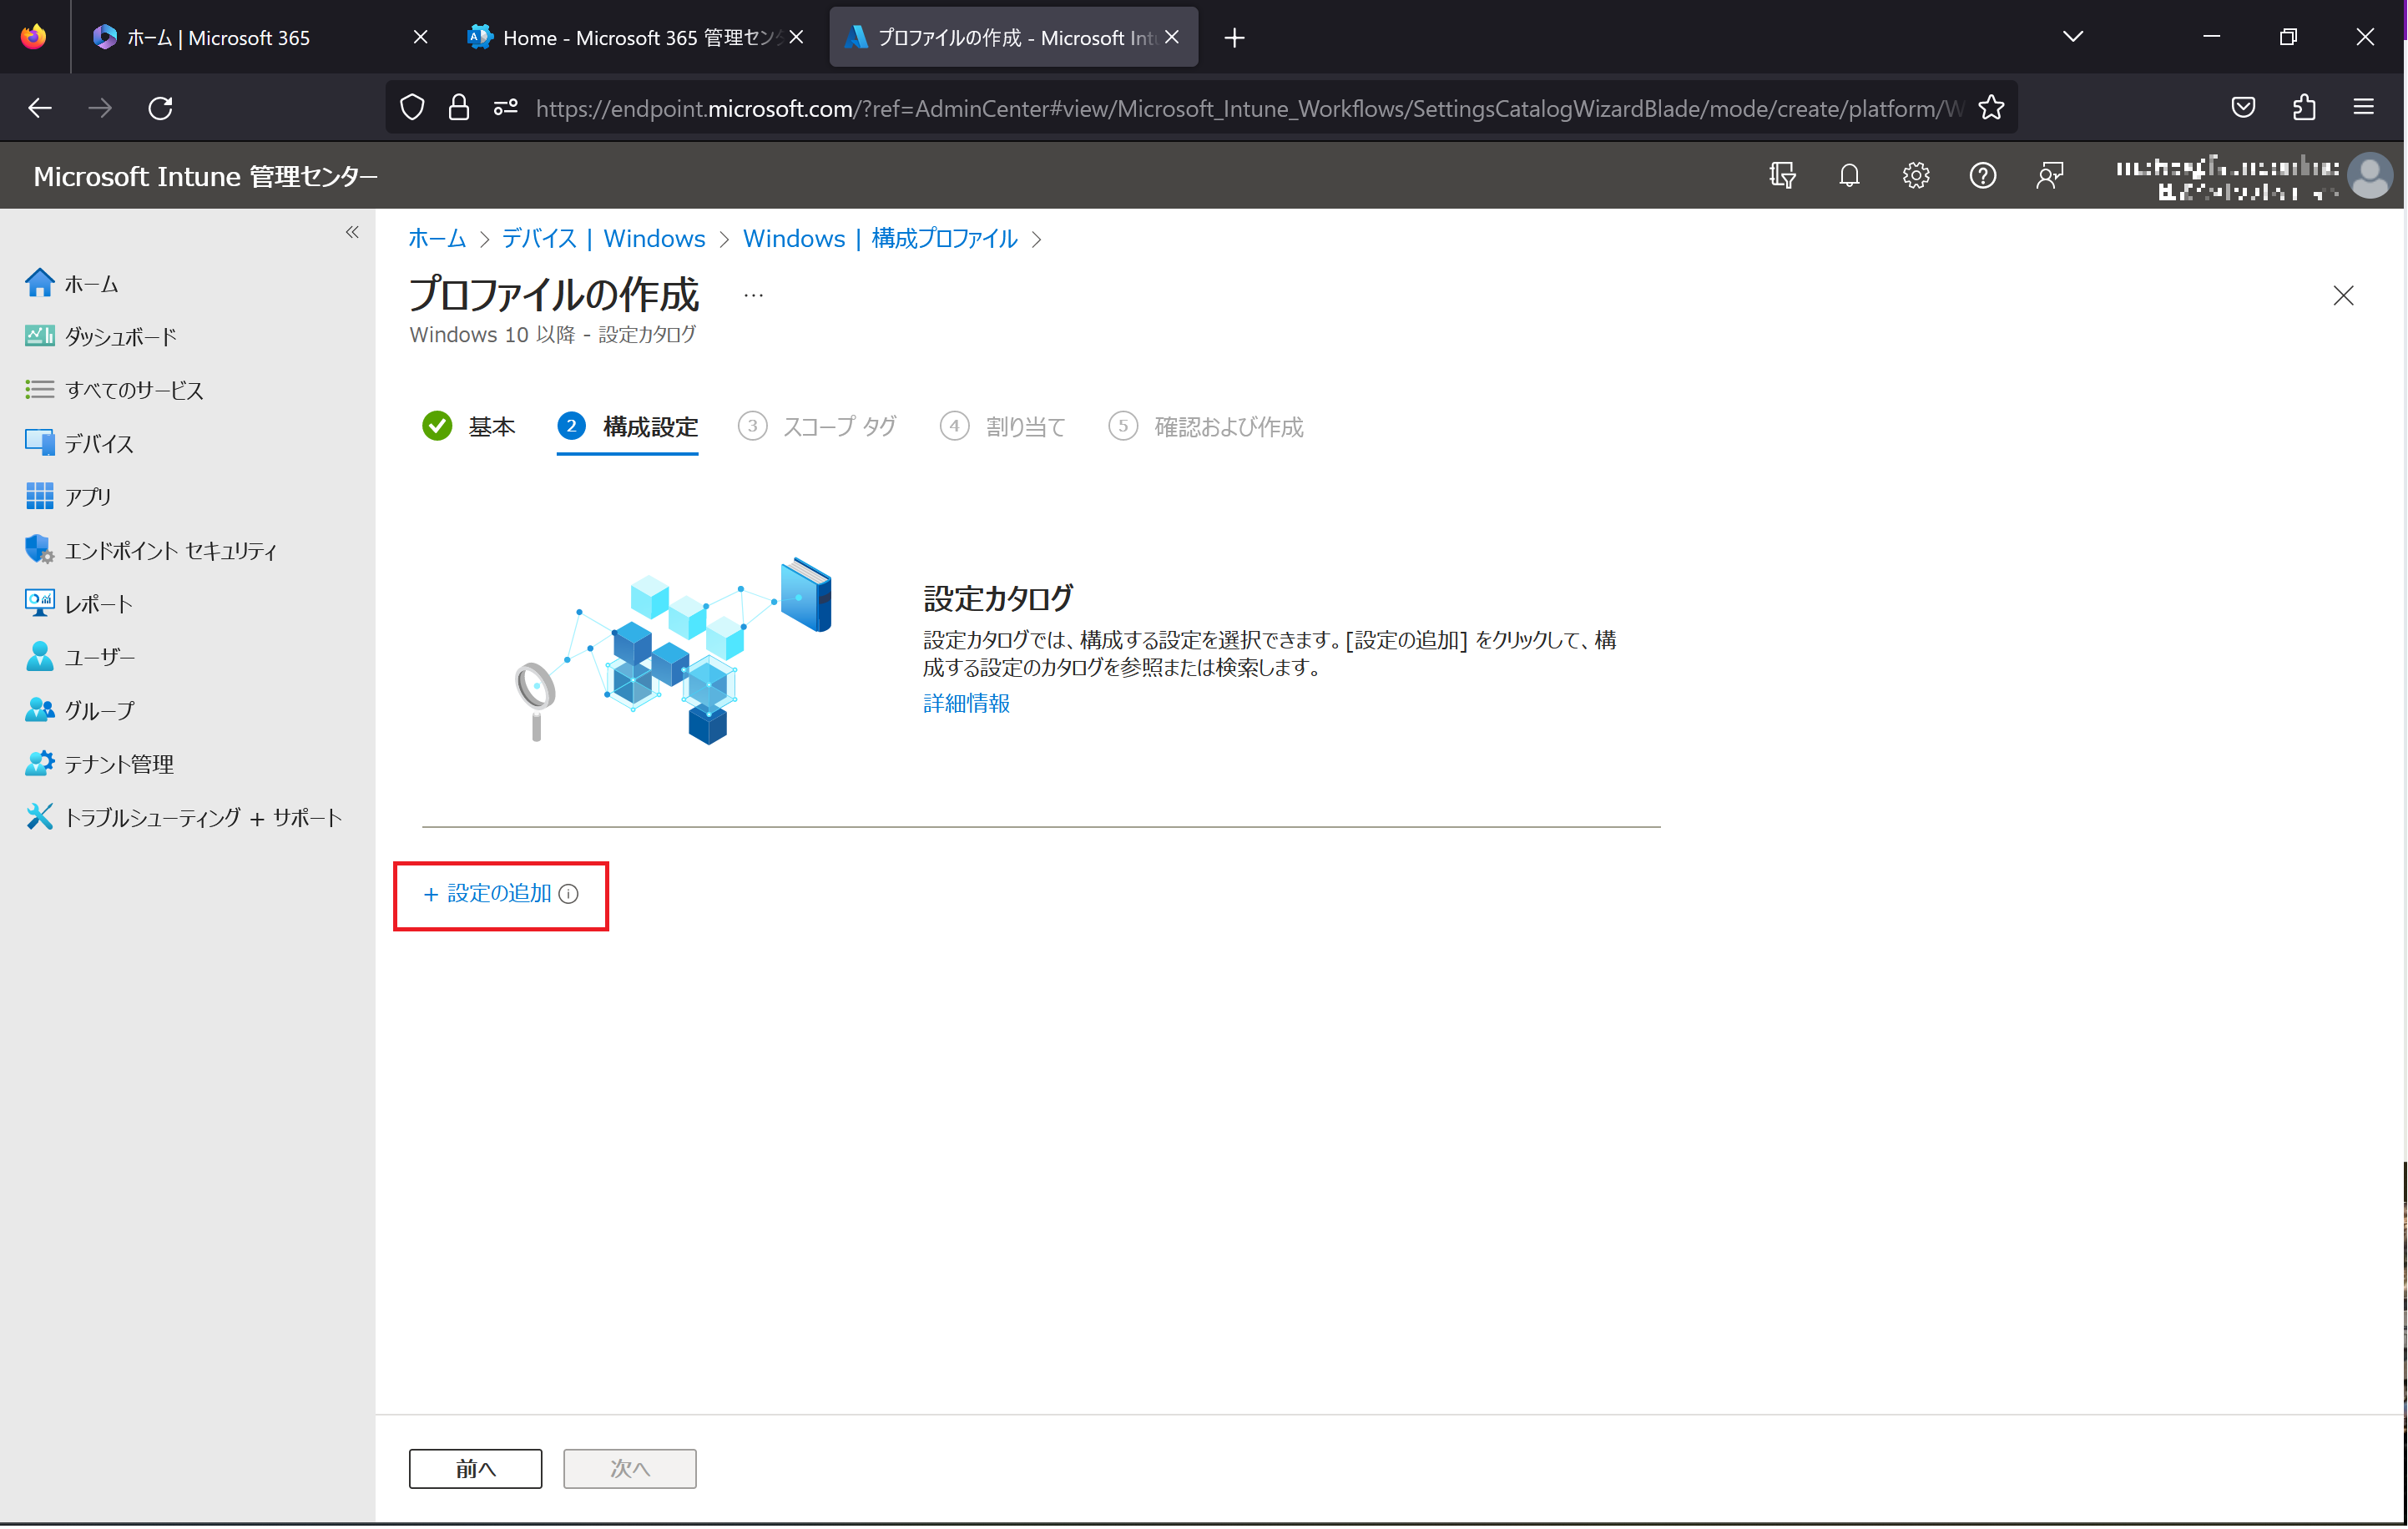
Task: Open the 詳細情報 link
Action: pos(966,703)
